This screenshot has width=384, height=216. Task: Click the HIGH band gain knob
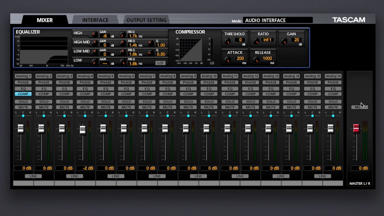(94, 35)
